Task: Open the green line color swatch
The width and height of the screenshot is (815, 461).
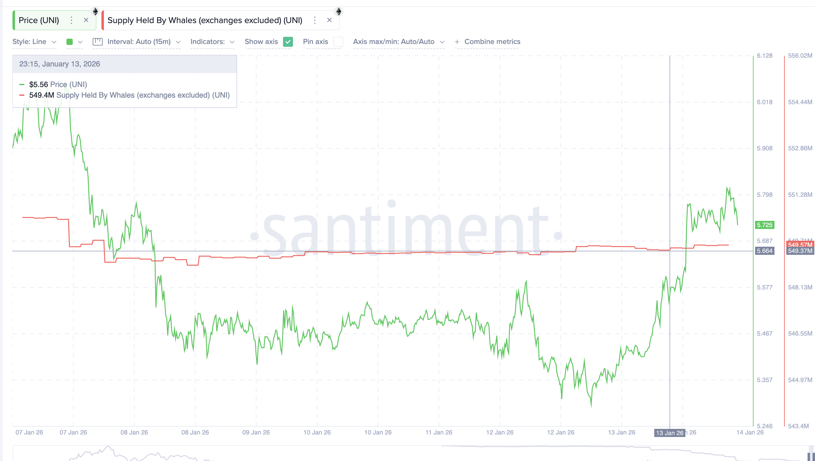Action: coord(70,42)
